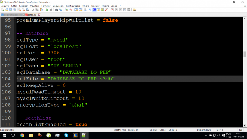Viewport: 247px width, 139px height.
Task: Stop macro recording with the square icon
Action: tap(116, 10)
